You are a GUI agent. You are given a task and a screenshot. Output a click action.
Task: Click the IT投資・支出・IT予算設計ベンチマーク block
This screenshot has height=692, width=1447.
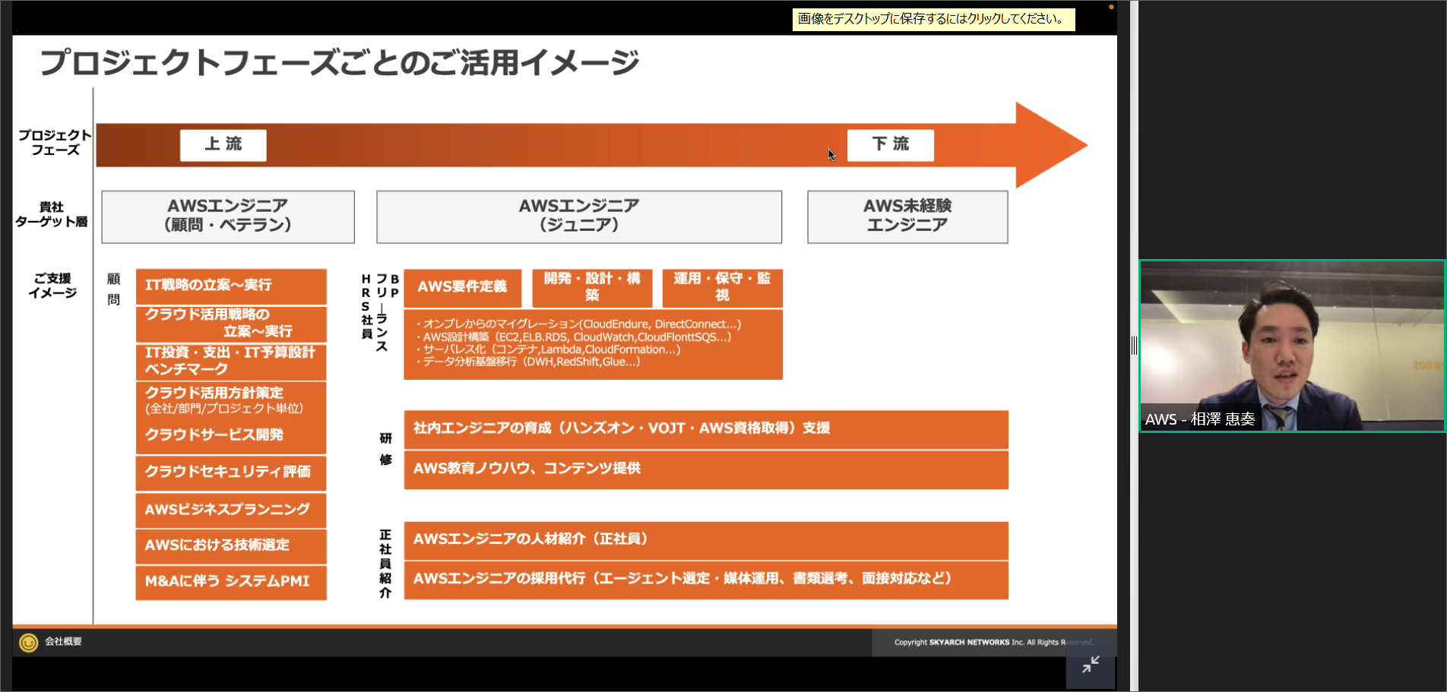click(231, 362)
